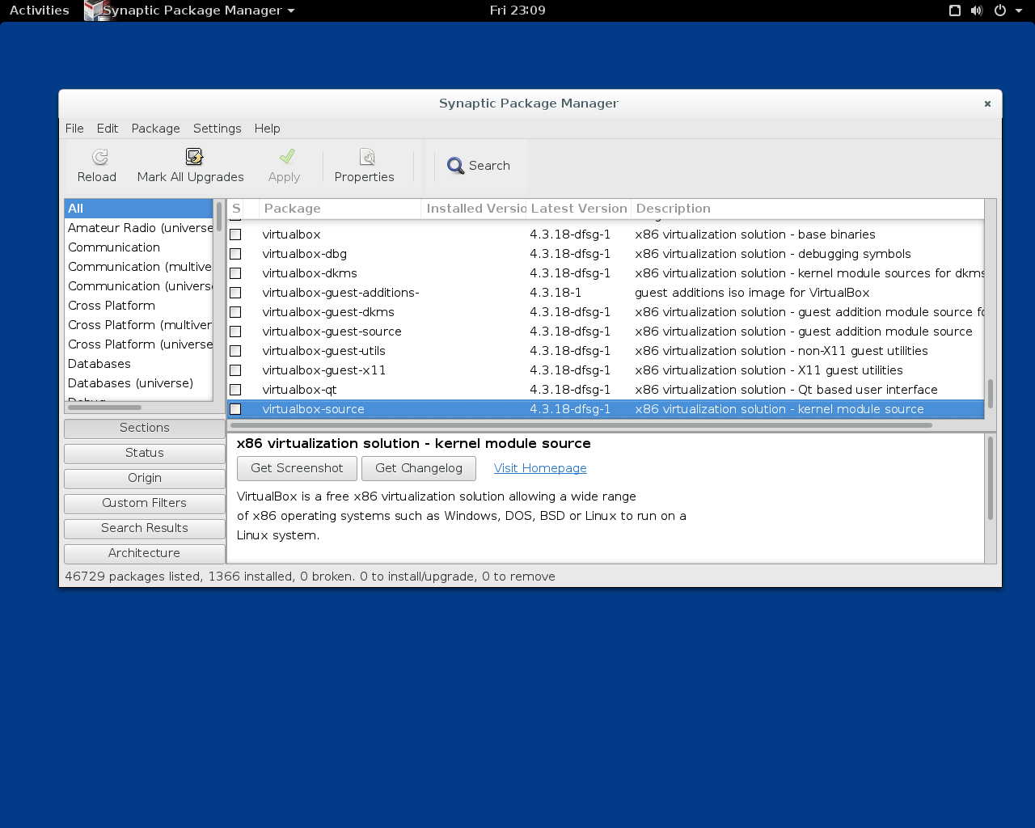1035x828 pixels.
Task: Click the power icon in top bar
Action: click(1000, 11)
